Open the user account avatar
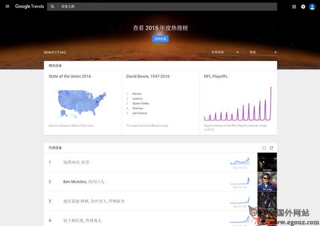 coord(312,7)
